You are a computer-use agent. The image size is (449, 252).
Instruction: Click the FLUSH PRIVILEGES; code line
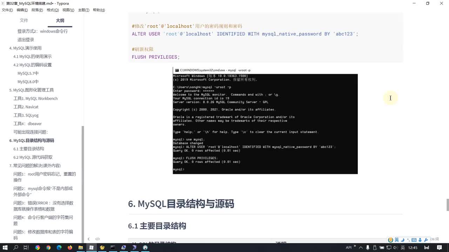point(156,57)
